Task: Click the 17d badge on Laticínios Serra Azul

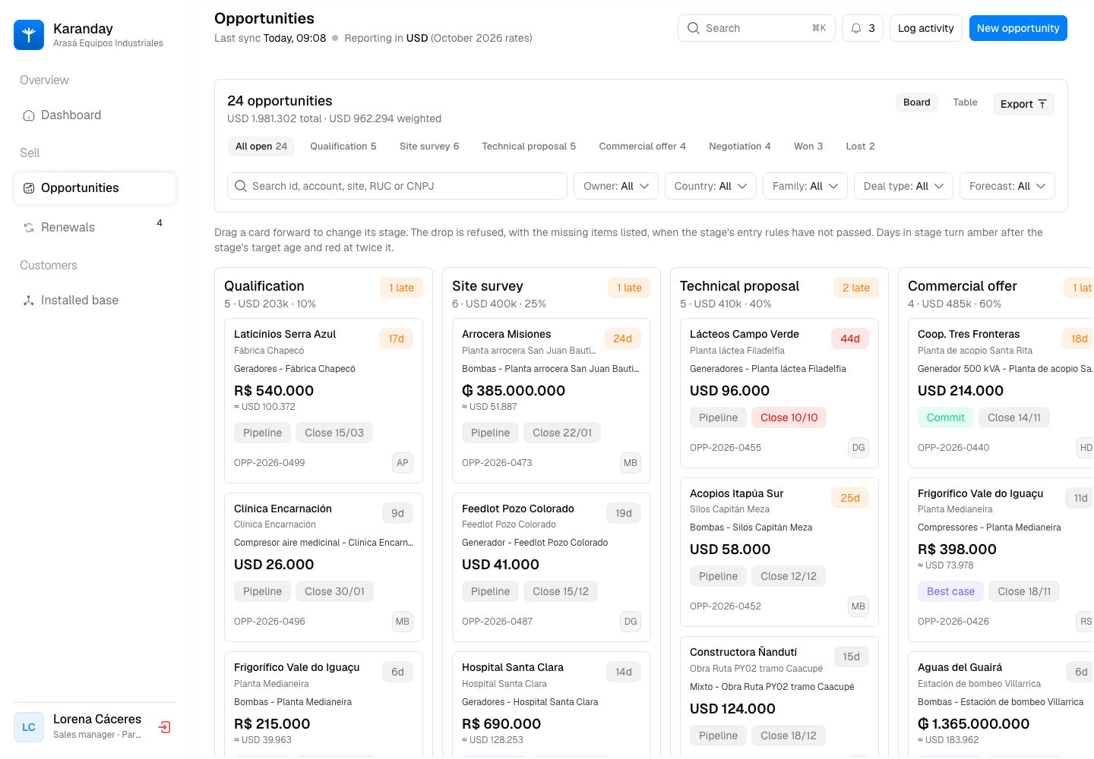Action: tap(396, 339)
